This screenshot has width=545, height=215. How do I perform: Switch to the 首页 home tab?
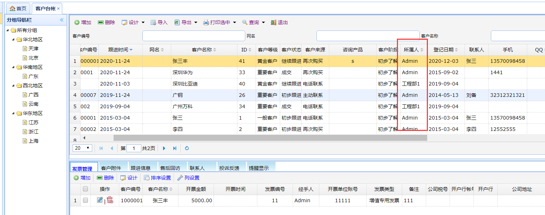(17, 9)
